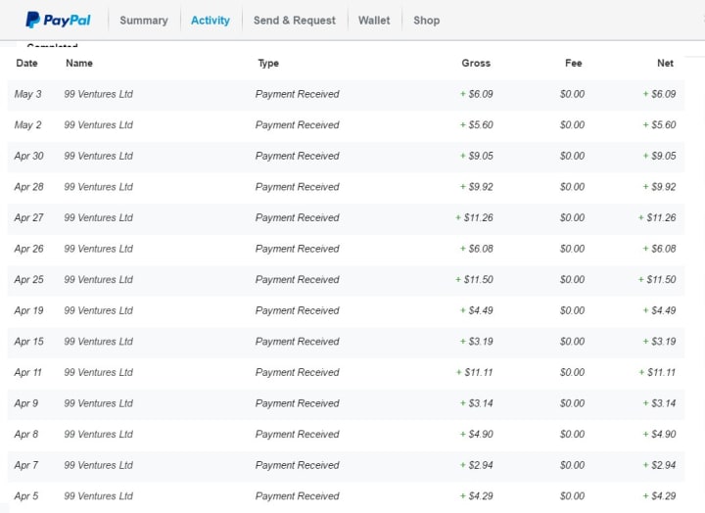Click the Fee column header
This screenshot has width=705, height=513.
click(574, 63)
